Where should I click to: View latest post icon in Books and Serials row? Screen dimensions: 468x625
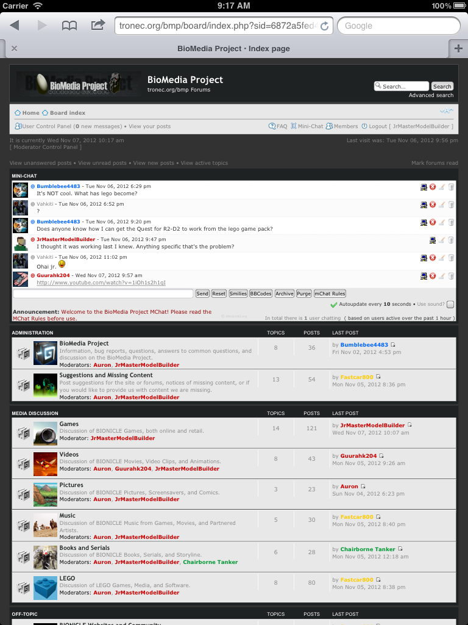point(400,549)
